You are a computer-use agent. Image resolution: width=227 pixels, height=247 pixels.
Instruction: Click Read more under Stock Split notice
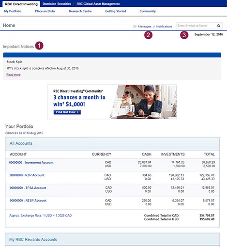[x=14, y=75]
